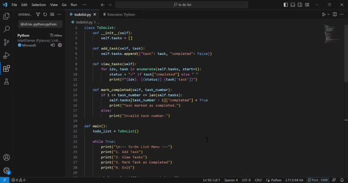
Task: Toggle the secondary sidebar layout button
Action: (300, 5)
